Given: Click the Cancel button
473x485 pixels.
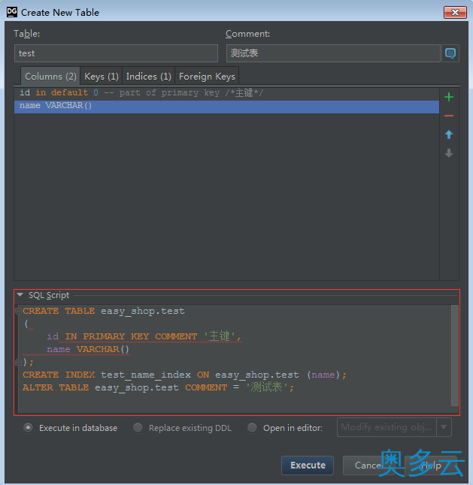Looking at the screenshot, I should [x=368, y=465].
